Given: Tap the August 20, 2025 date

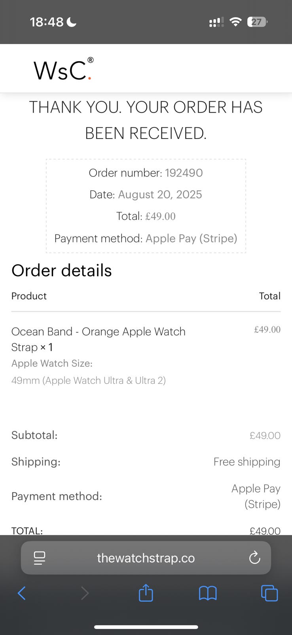Looking at the screenshot, I should pyautogui.click(x=160, y=194).
